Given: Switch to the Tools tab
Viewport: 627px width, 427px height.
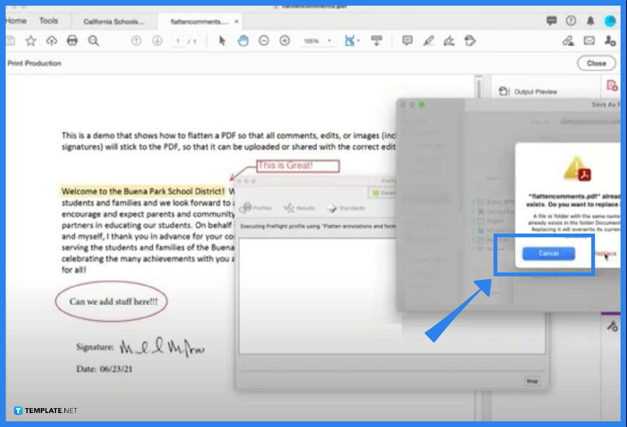Looking at the screenshot, I should coord(49,21).
